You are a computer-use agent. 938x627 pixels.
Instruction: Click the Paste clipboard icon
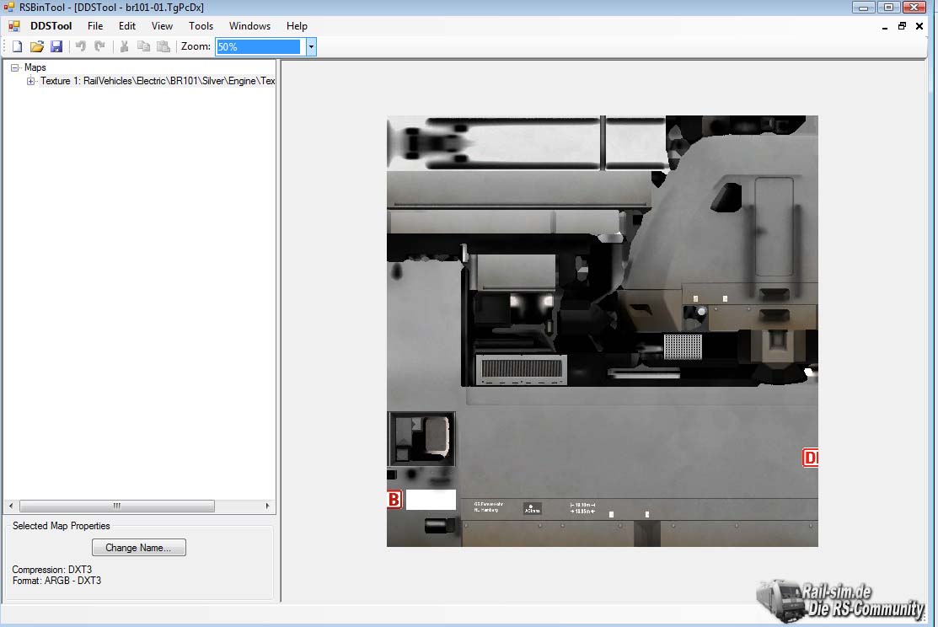163,47
